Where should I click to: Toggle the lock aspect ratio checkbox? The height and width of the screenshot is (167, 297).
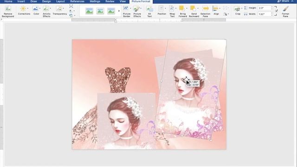pyautogui.click(x=277, y=11)
